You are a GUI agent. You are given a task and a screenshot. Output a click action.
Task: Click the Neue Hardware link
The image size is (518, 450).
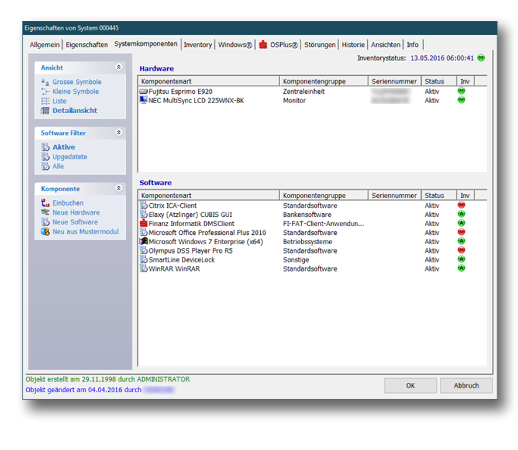pyautogui.click(x=76, y=213)
